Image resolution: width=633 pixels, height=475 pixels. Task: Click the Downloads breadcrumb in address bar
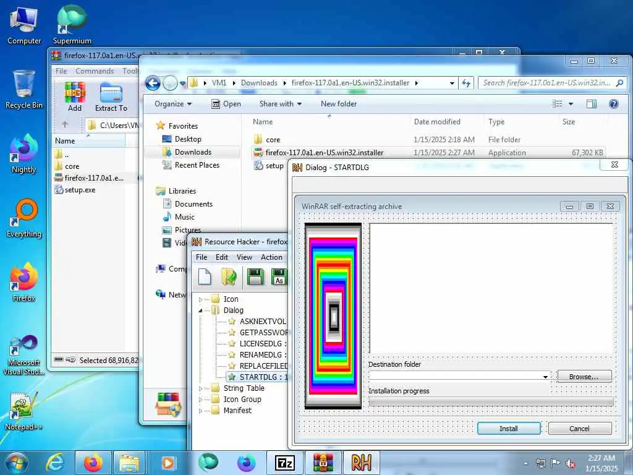pos(259,83)
